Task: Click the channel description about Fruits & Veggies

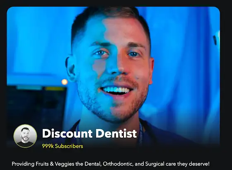Action: [111, 164]
